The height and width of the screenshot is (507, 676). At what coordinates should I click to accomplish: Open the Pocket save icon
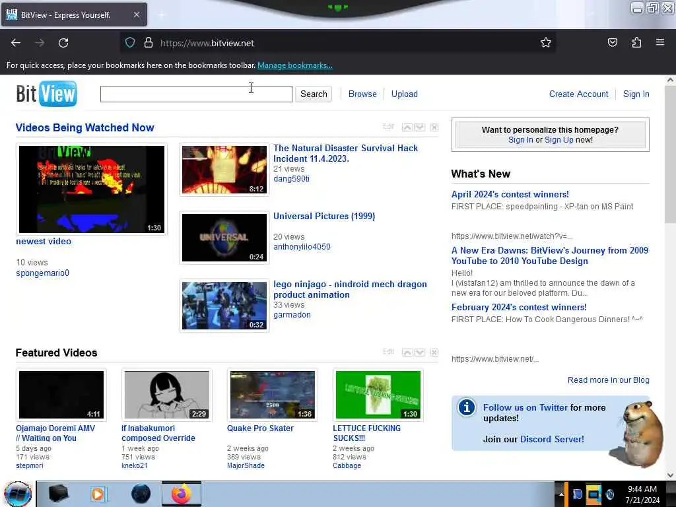click(612, 42)
